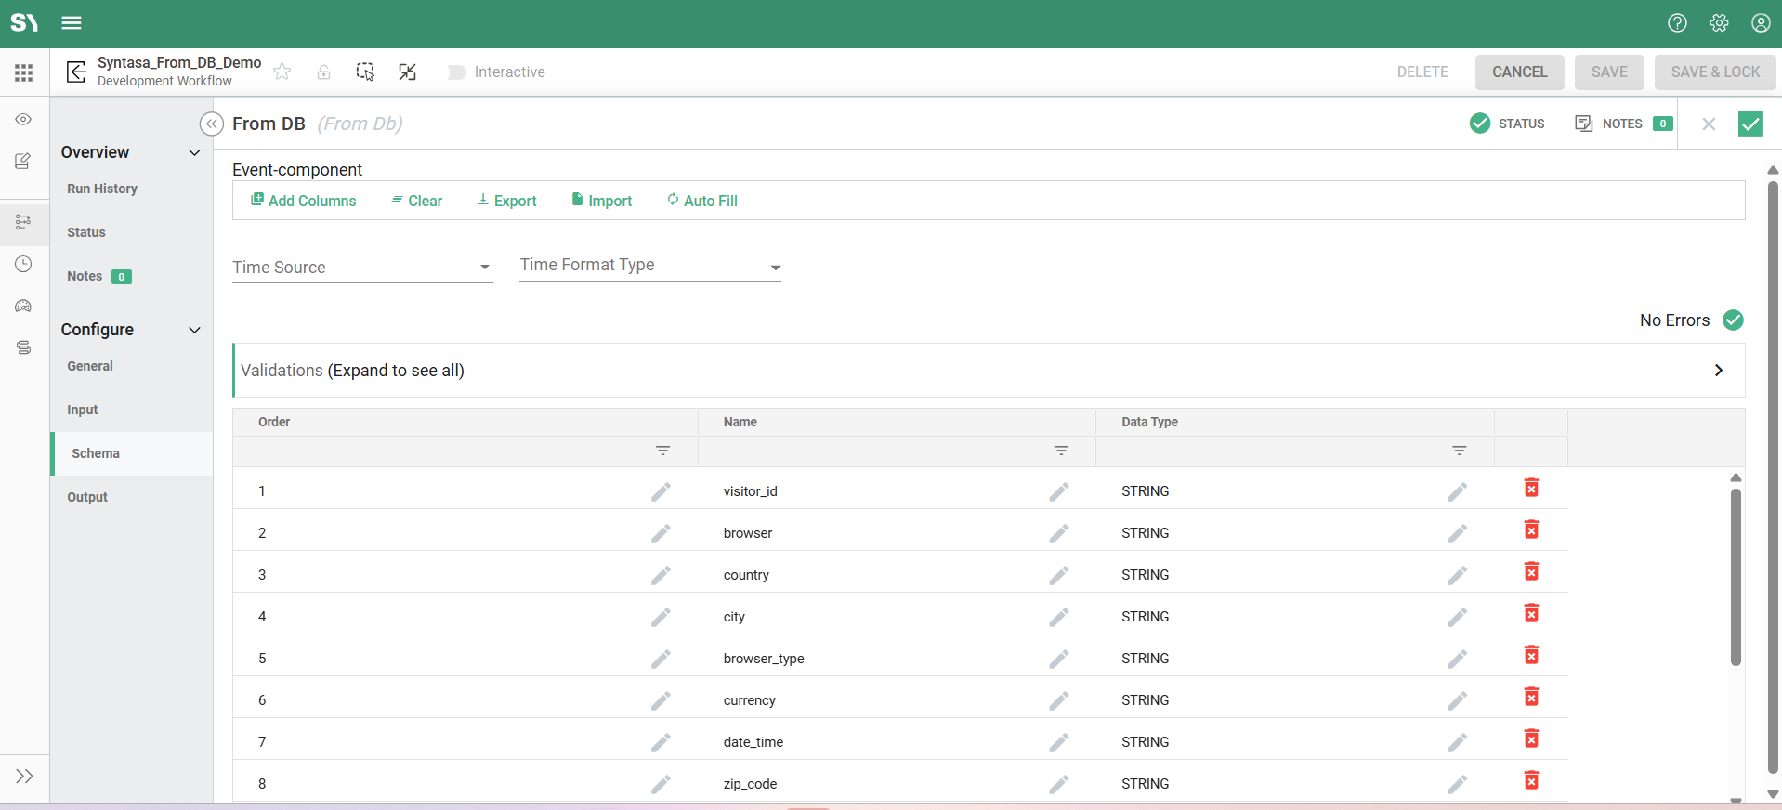
Task: Confirm changes with green checkmark box
Action: pyautogui.click(x=1750, y=124)
